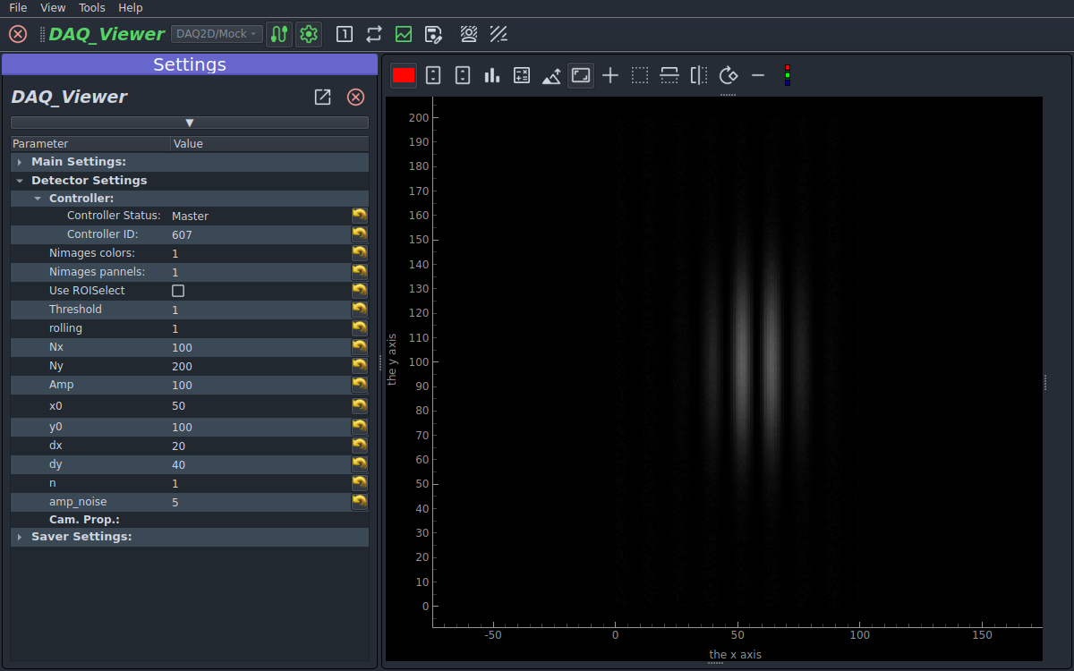Click the initialize detector connection icon

[279, 34]
